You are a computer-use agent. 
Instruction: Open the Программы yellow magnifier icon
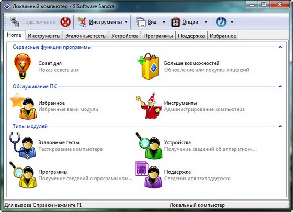23,175
